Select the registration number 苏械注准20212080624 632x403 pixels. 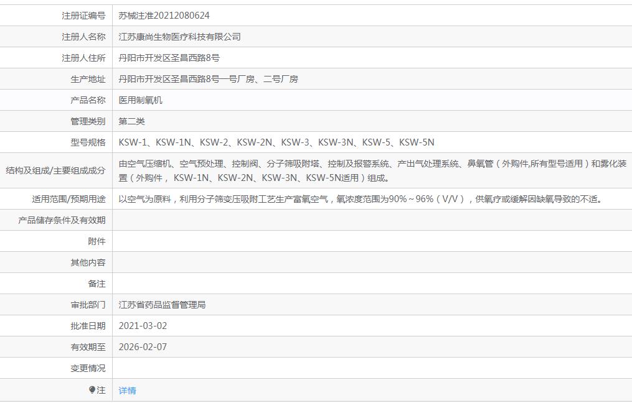tap(164, 16)
